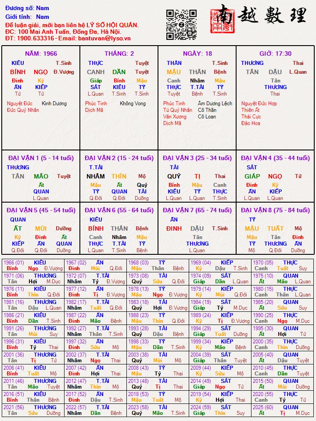
Task: Click the '1990 (25)' year cell label
Action: (263, 315)
